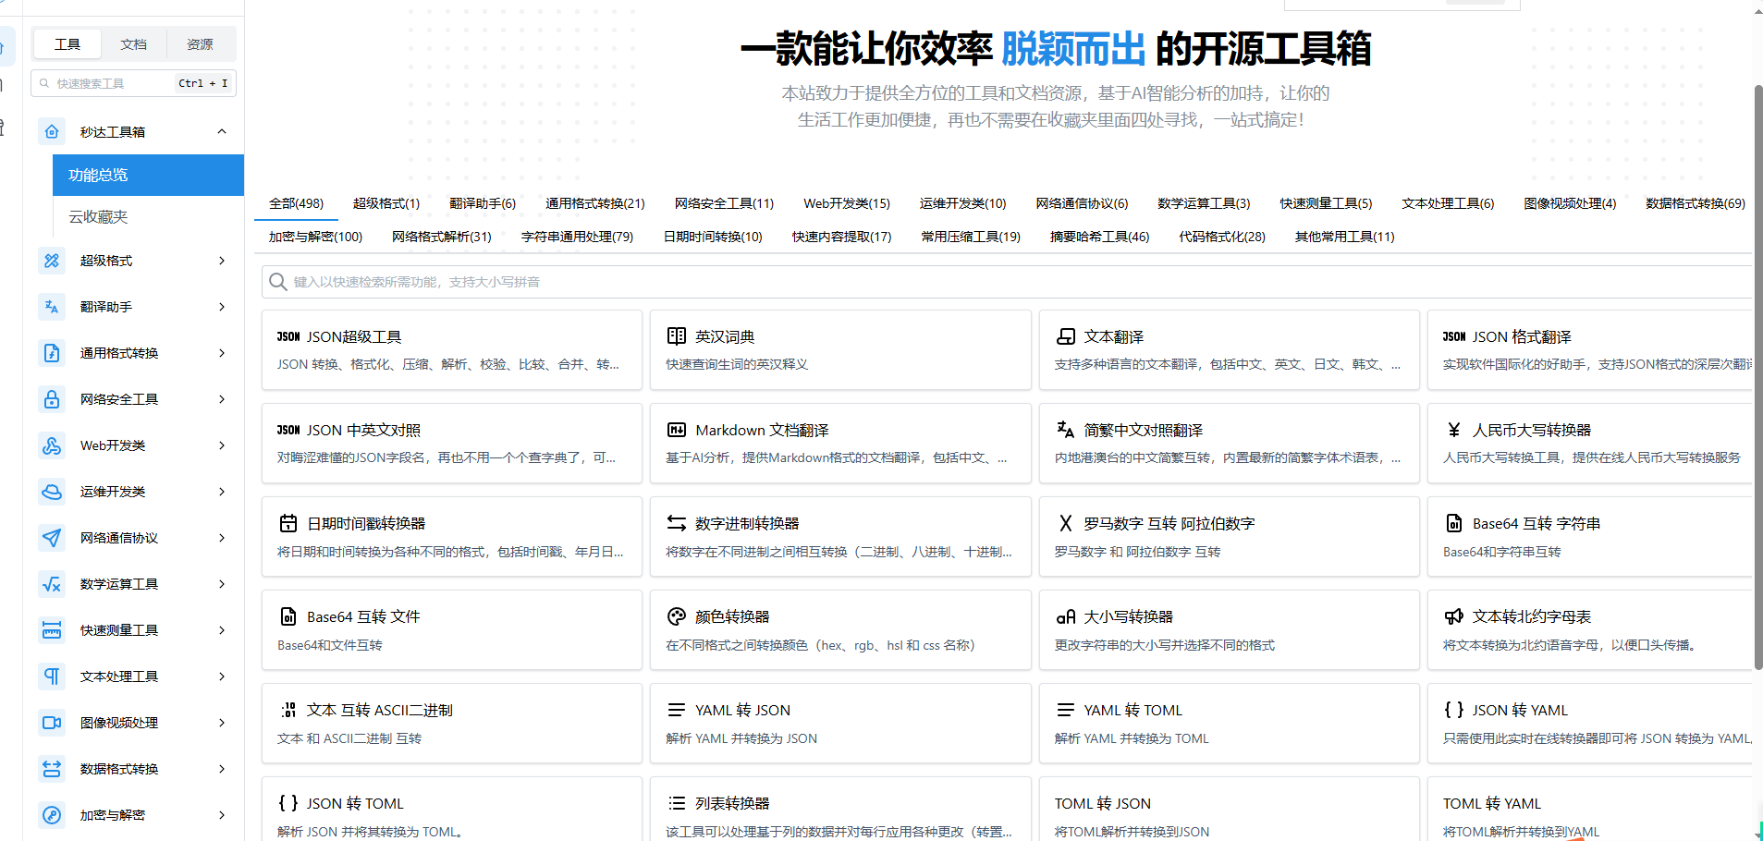Click the list icon on 列表转换器 card
The width and height of the screenshot is (1763, 841).
677,803
